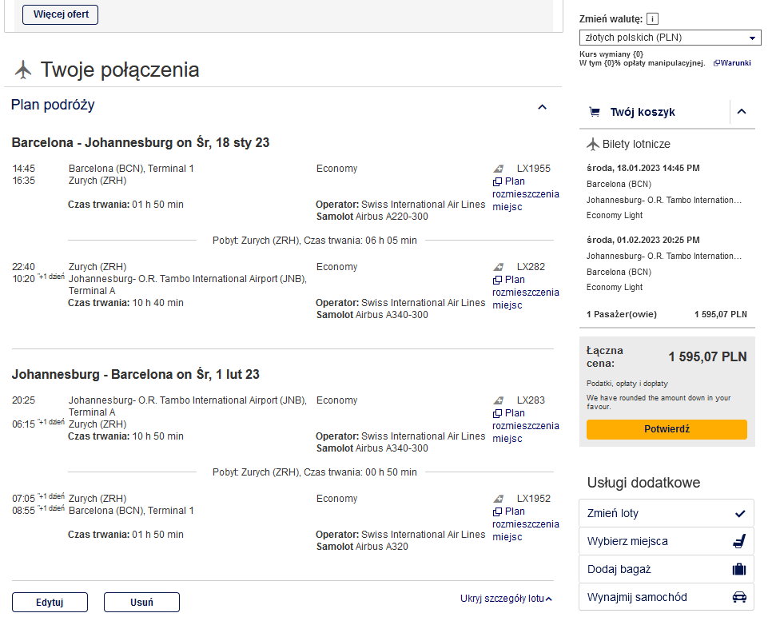Click the Plan podróży heading

click(x=53, y=105)
